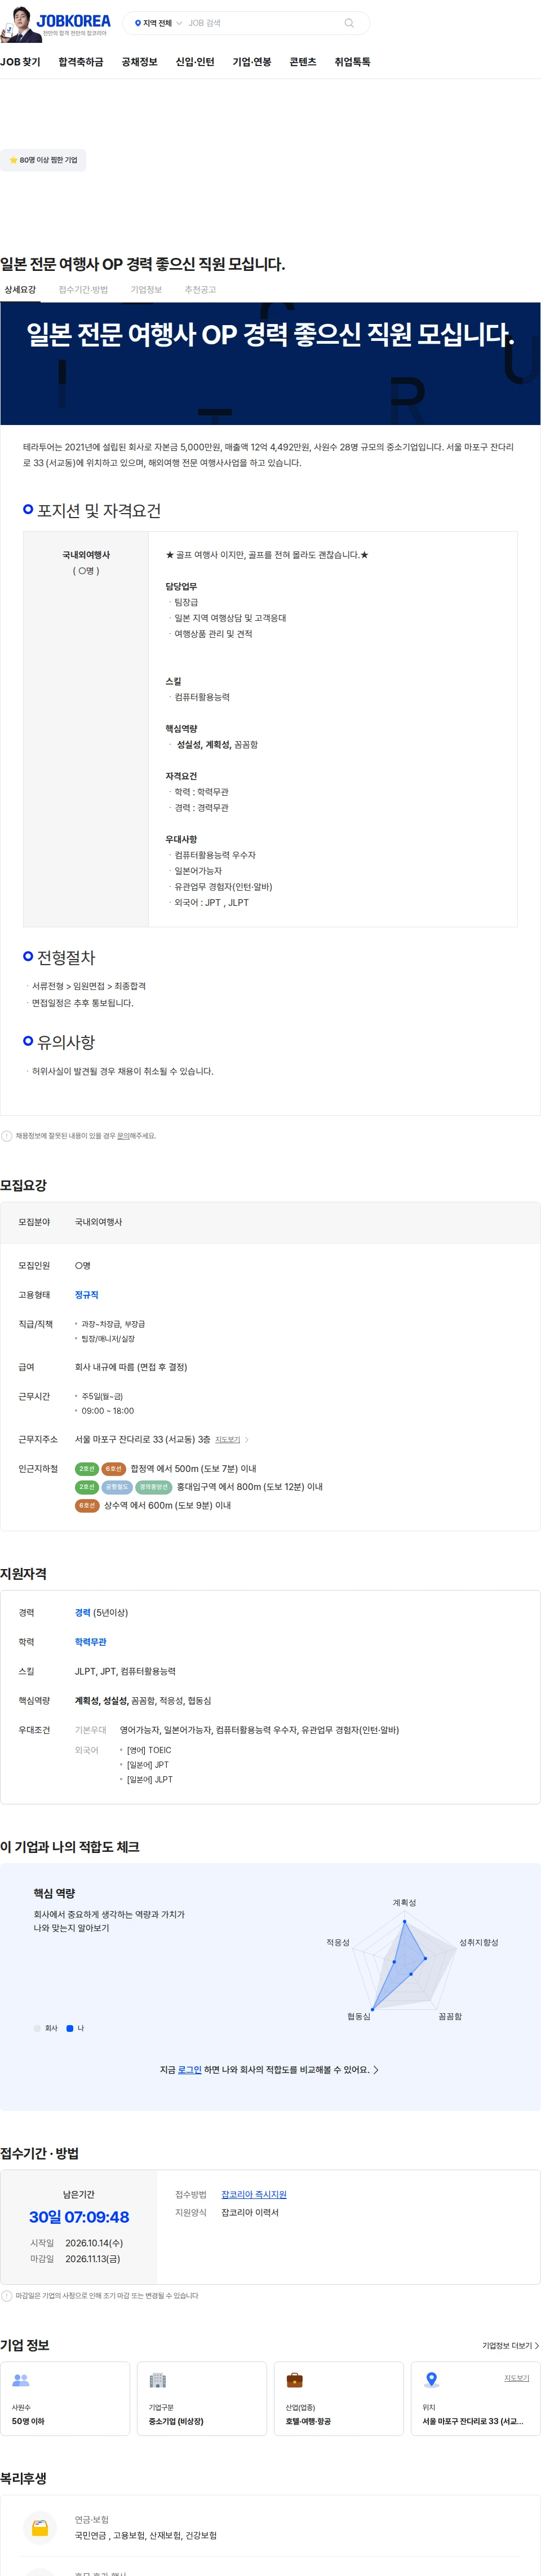The image size is (541, 2576).
Task: Click info icon beside 마감일 notice
Action: point(7,2296)
